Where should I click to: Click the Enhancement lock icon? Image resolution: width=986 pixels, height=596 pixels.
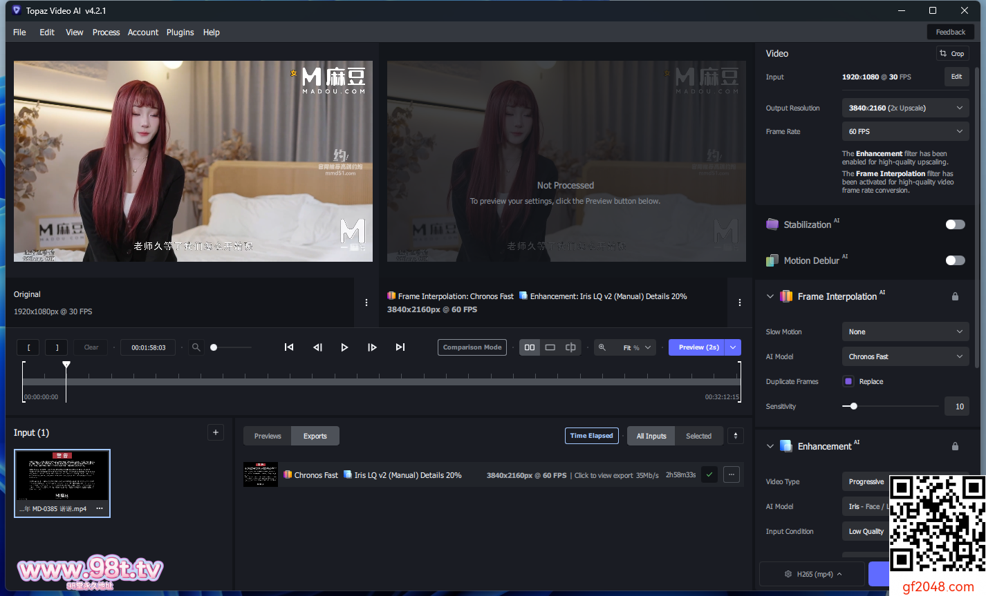pyautogui.click(x=955, y=446)
